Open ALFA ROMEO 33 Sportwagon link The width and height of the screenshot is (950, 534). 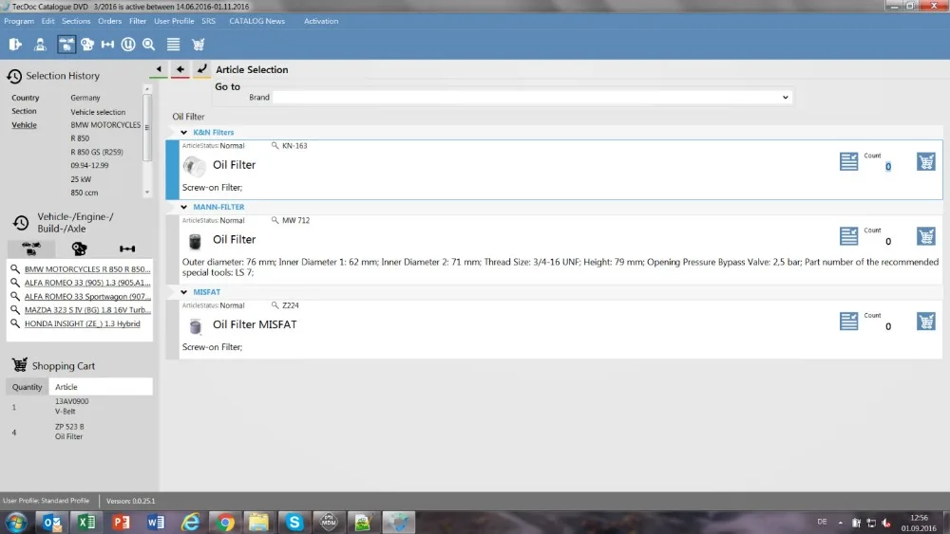(x=87, y=296)
